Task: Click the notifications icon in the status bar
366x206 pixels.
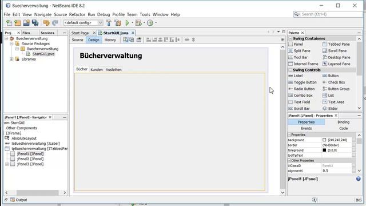Action: 314,200
